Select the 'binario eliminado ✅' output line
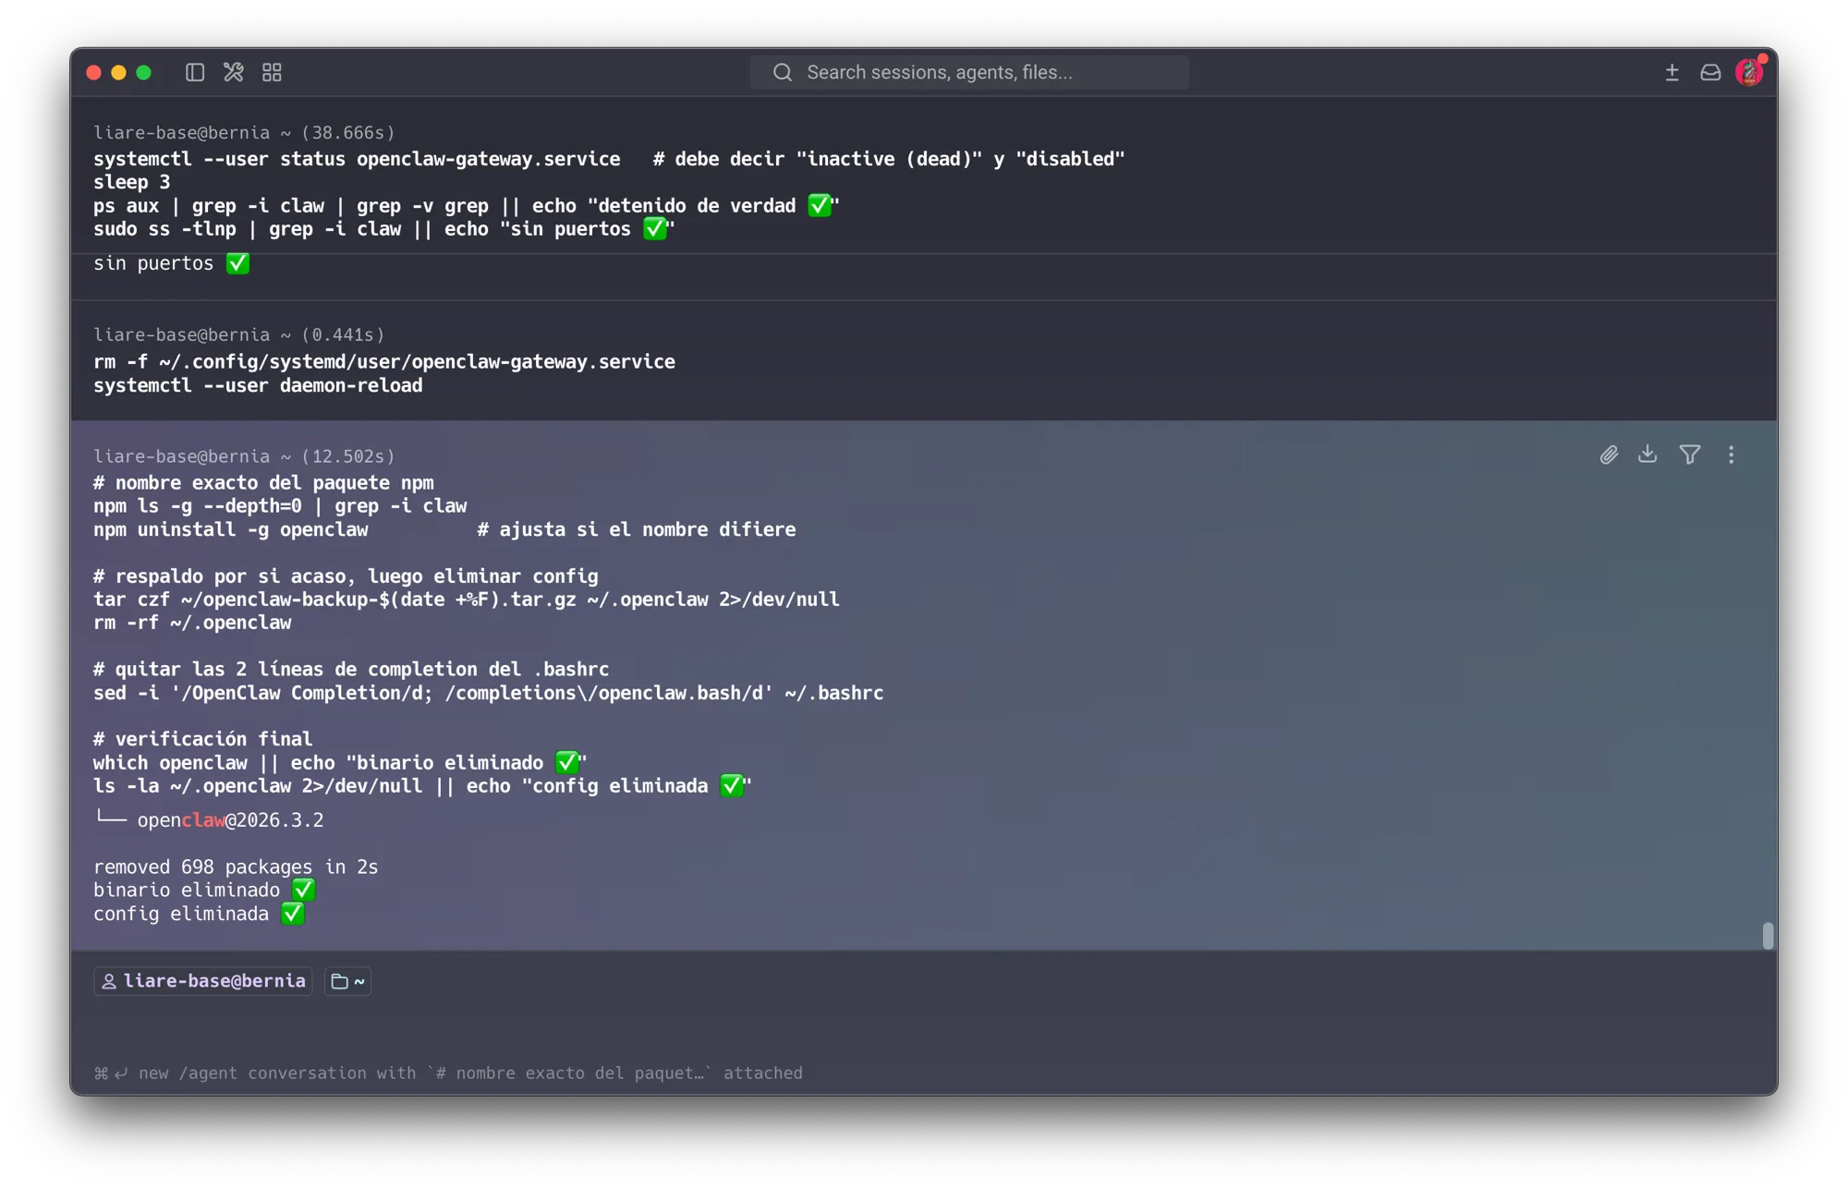The height and width of the screenshot is (1188, 1848). pos(204,890)
